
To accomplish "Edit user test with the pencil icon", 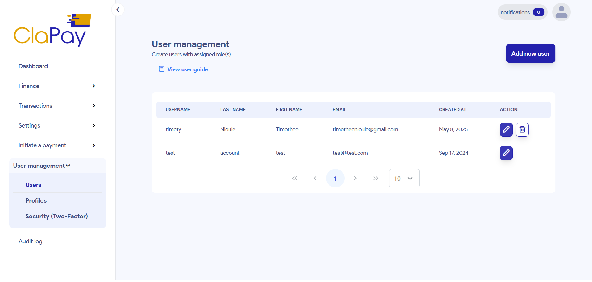I will pos(506,153).
